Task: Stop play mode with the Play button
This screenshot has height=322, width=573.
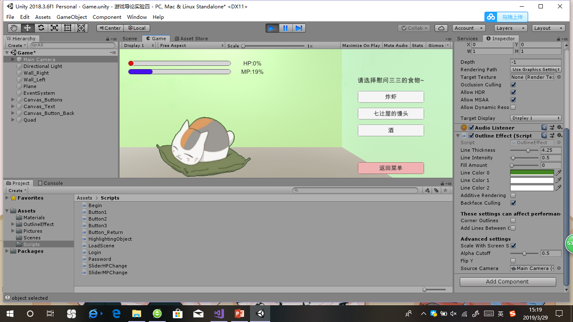Action: tap(271, 28)
